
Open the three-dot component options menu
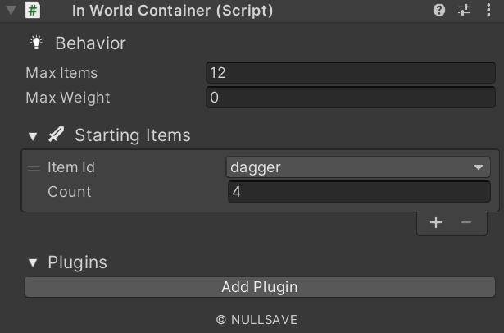click(488, 11)
